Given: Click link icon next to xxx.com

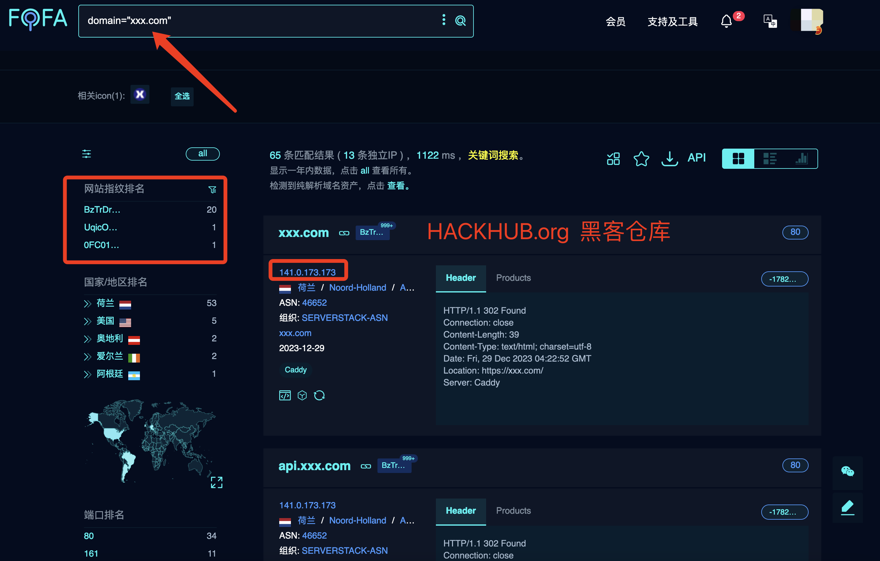Looking at the screenshot, I should coord(344,233).
